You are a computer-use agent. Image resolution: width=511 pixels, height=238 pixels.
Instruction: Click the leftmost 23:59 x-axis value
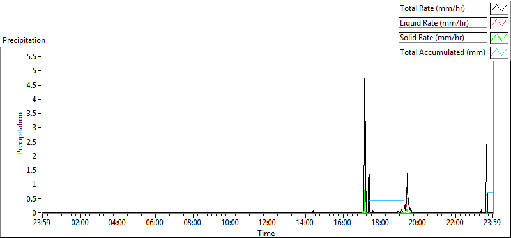[42, 223]
